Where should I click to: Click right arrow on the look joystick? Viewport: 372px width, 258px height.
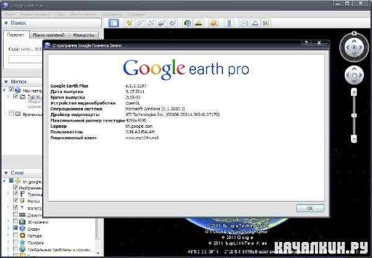361,47
